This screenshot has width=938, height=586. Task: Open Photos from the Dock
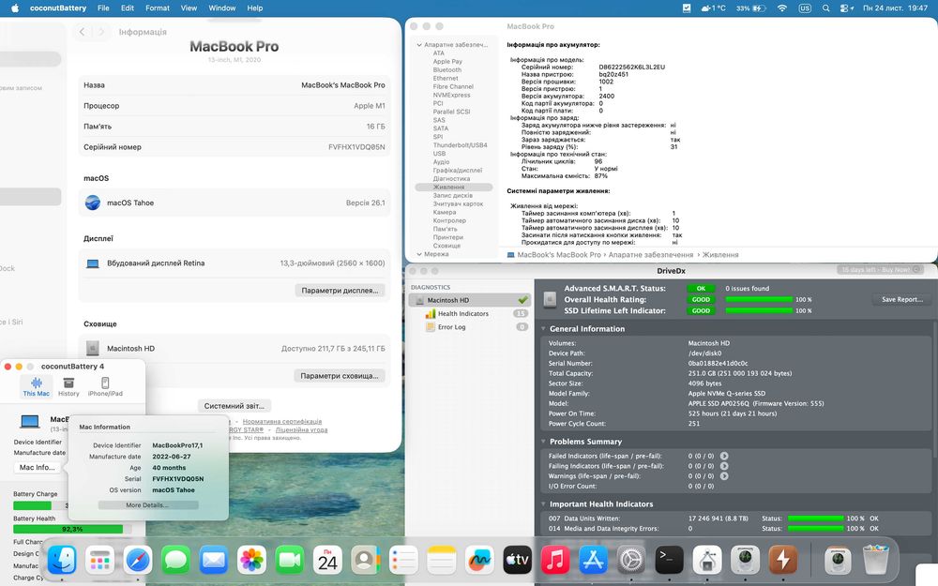click(x=251, y=561)
